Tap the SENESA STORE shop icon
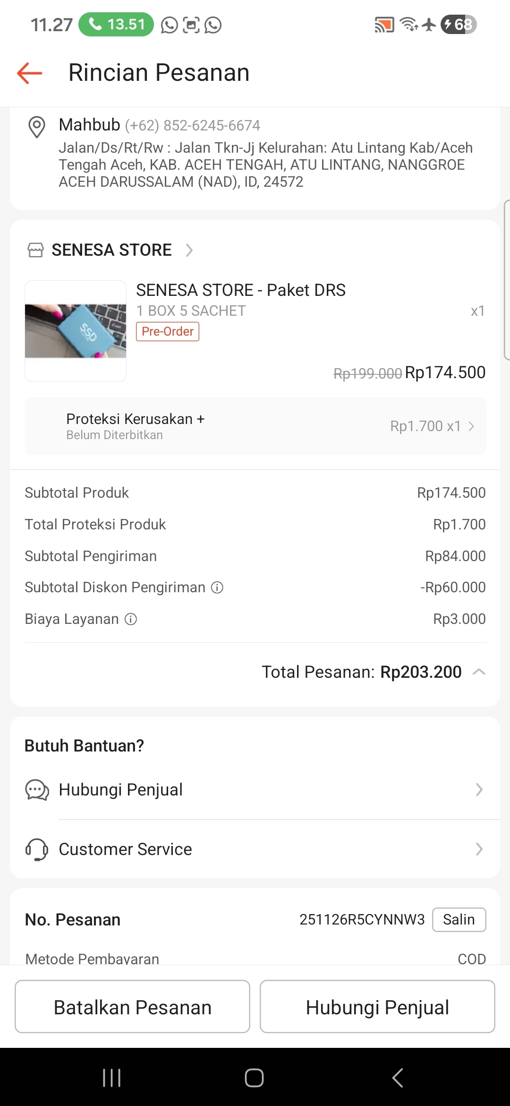 coord(35,250)
